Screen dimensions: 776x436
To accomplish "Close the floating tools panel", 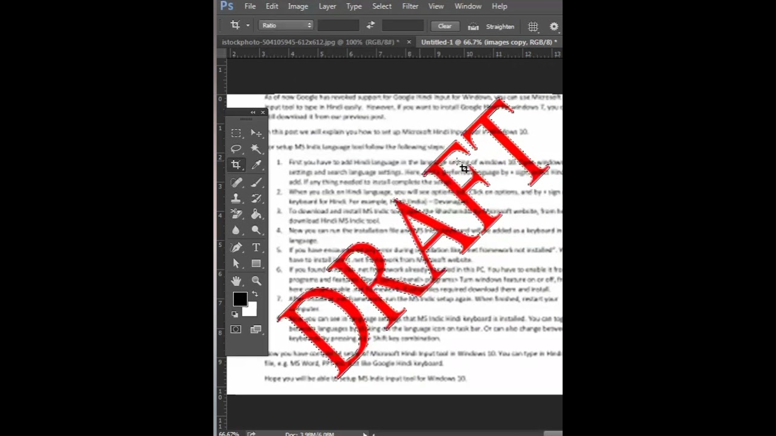I will (x=263, y=112).
